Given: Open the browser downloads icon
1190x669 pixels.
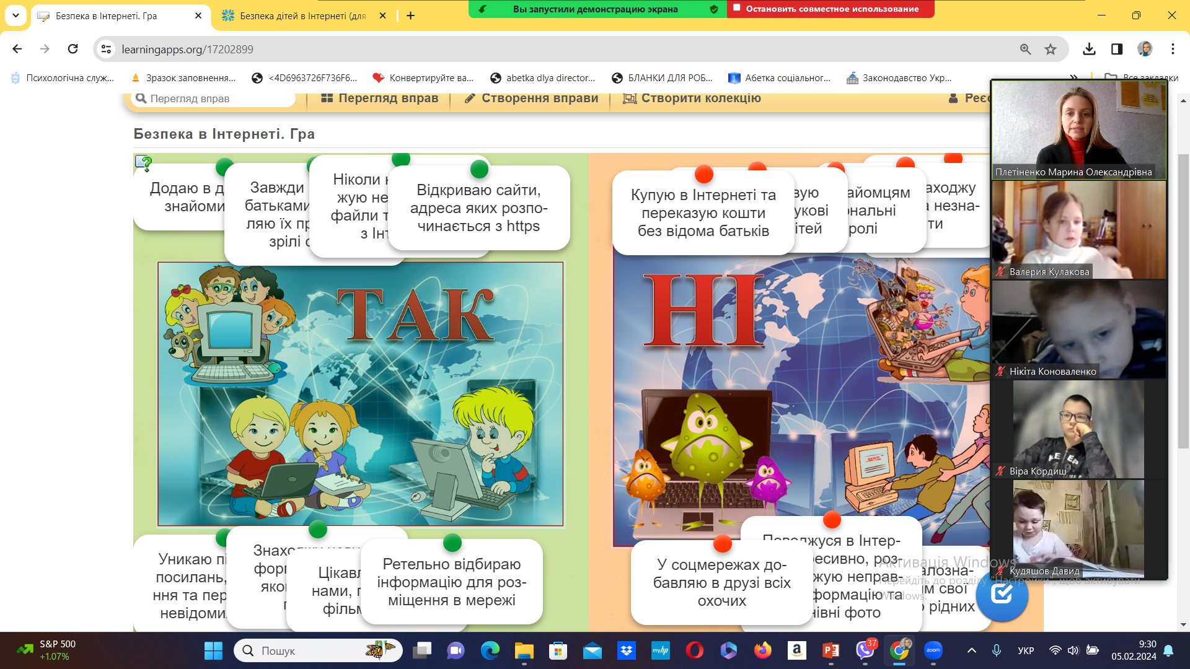Looking at the screenshot, I should click(1089, 50).
